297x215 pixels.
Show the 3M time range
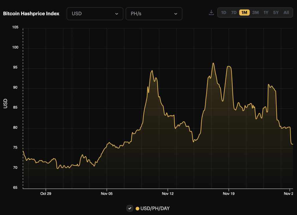click(255, 13)
